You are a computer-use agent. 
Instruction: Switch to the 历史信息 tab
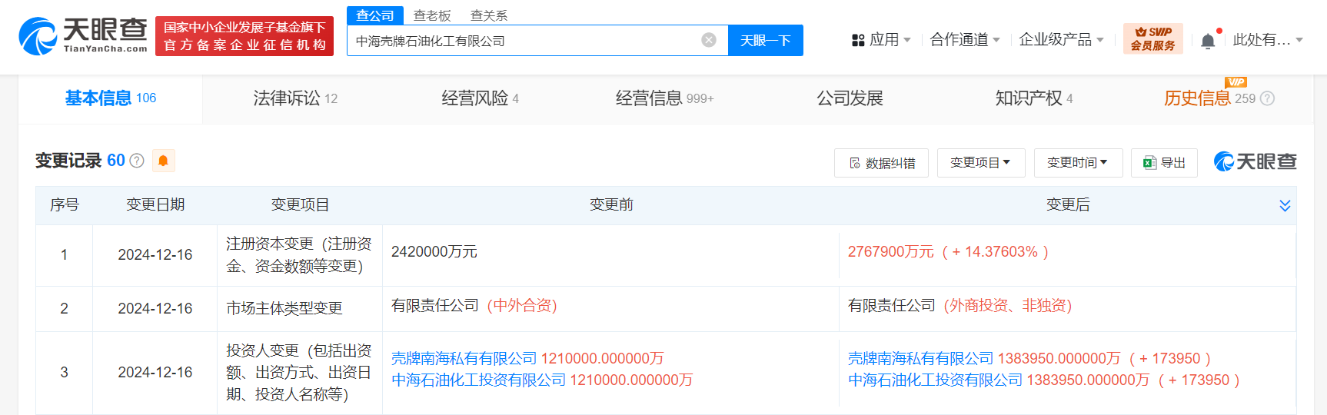point(1209,98)
